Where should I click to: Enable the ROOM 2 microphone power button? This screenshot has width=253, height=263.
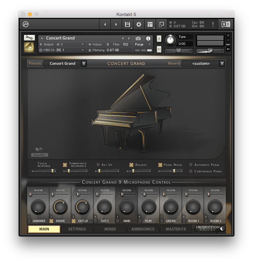pyautogui.click(x=206, y=221)
